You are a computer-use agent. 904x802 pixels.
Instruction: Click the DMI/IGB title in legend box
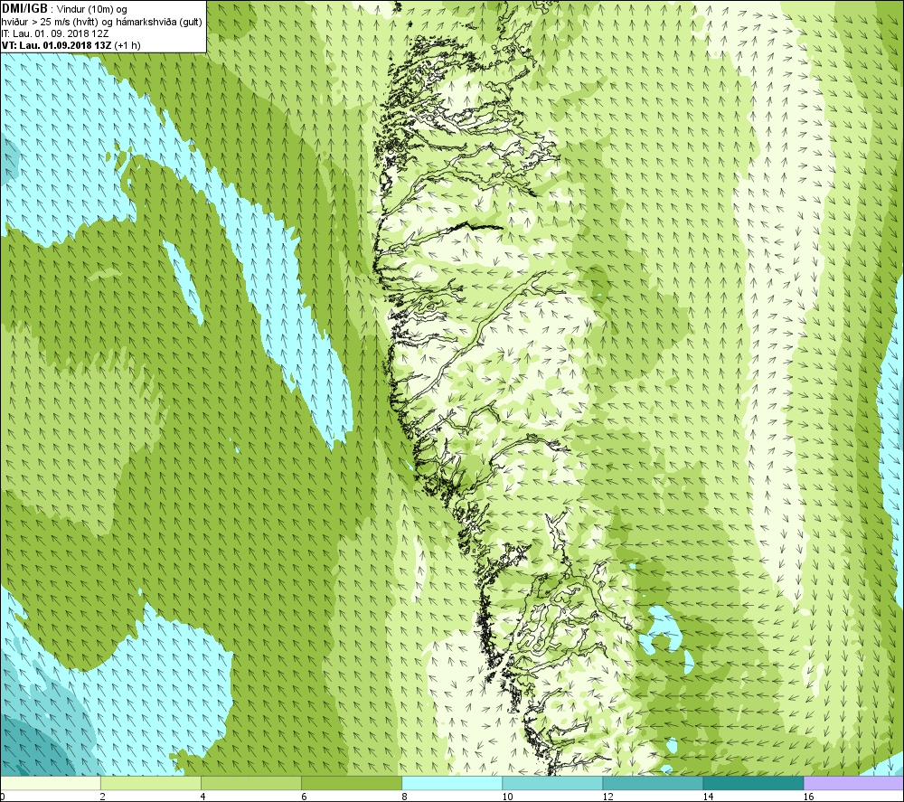click(24, 9)
